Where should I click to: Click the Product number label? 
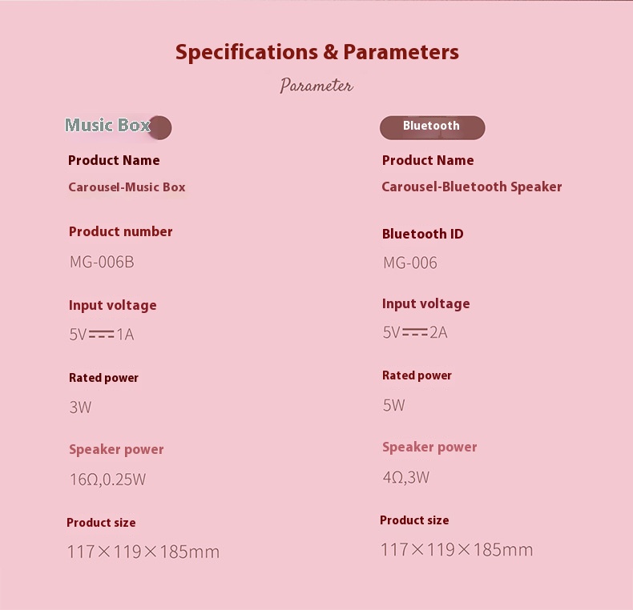click(121, 231)
